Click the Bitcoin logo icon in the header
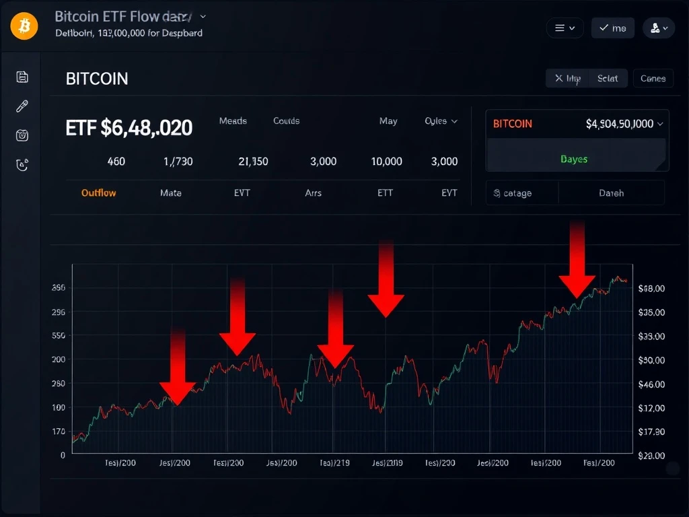 point(24,26)
